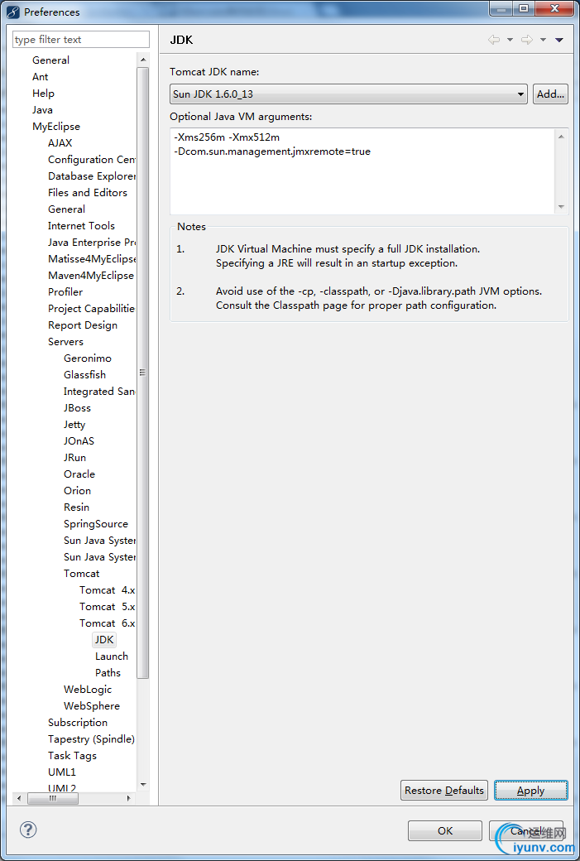580x861 pixels.
Task: Select the JOnAS server node
Action: tap(79, 440)
